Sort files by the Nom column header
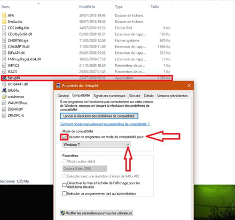 tap(5, 7)
